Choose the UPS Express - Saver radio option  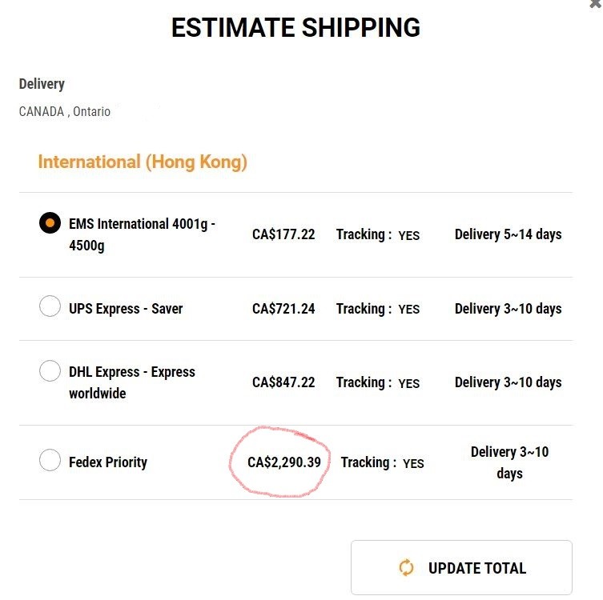coord(50,306)
